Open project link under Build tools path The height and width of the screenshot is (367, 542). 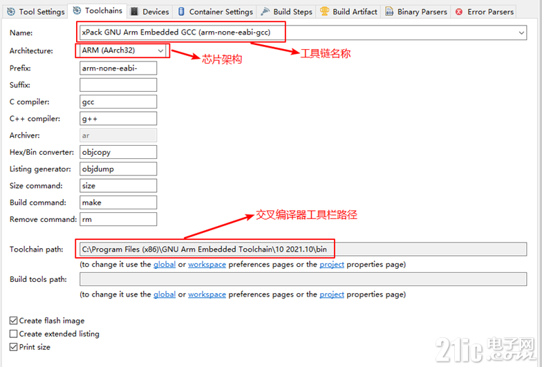pyautogui.click(x=332, y=294)
